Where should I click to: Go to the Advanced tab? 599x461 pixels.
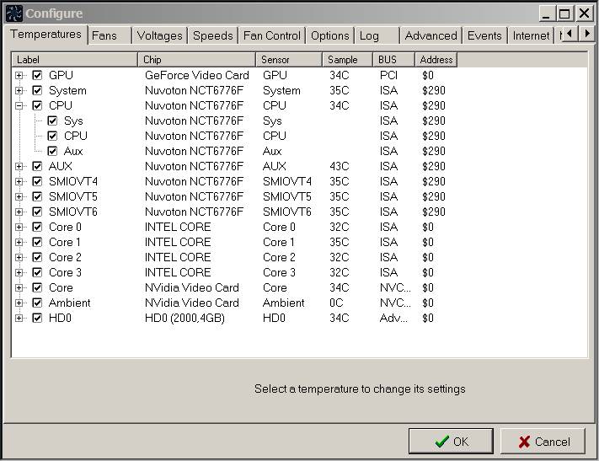pyautogui.click(x=431, y=35)
